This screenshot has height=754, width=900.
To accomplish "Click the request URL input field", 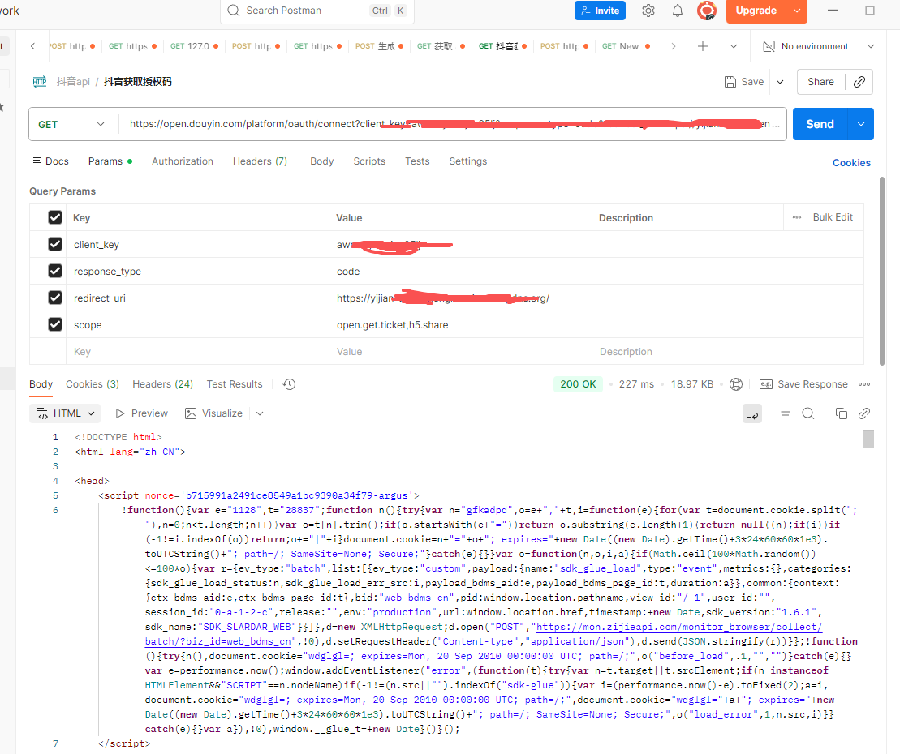I will pyautogui.click(x=452, y=124).
